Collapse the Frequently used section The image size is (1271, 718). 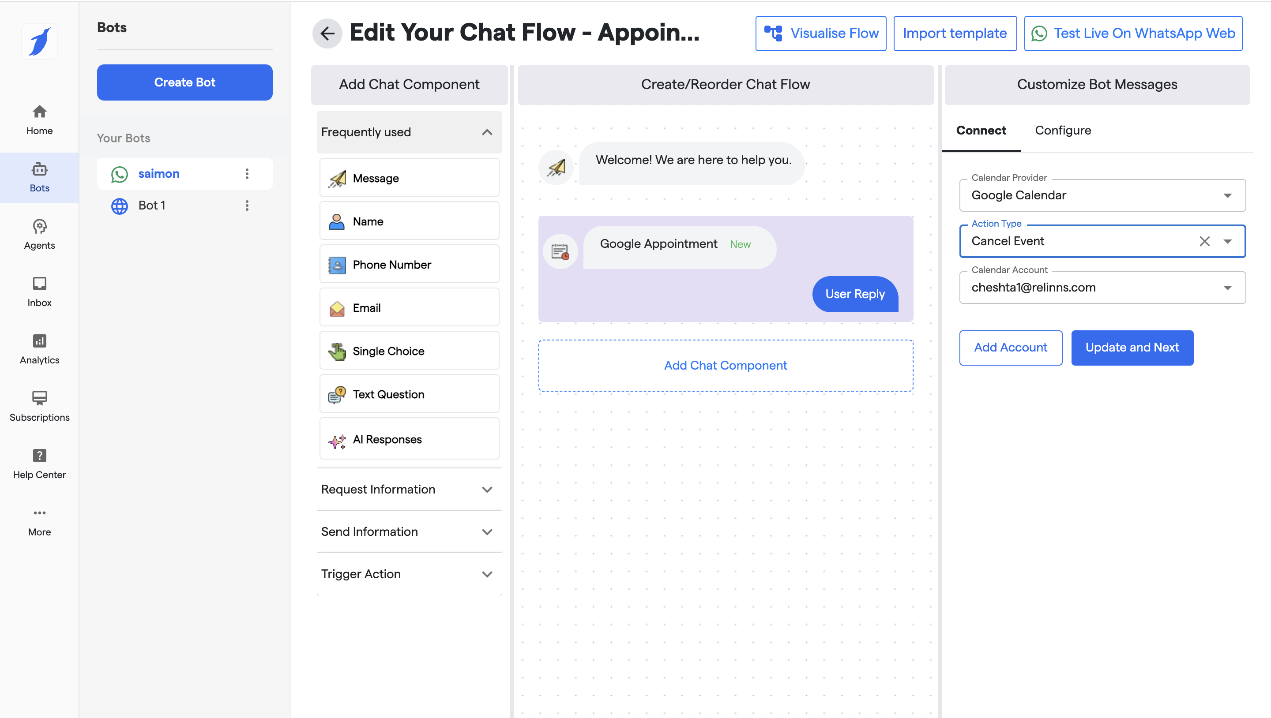486,132
